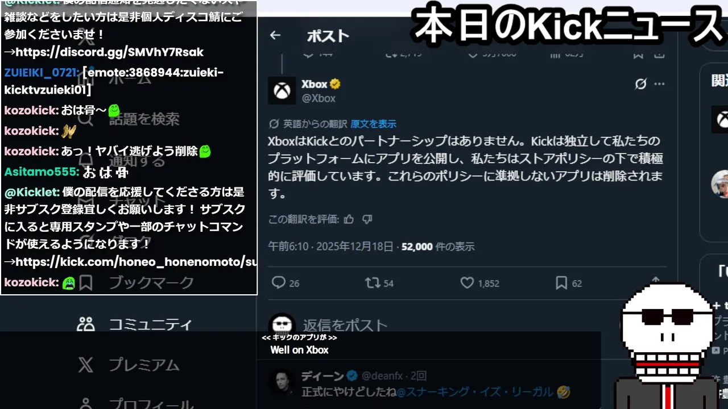
Task: Click the Grok slash icon on Xbox post
Action: click(640, 84)
